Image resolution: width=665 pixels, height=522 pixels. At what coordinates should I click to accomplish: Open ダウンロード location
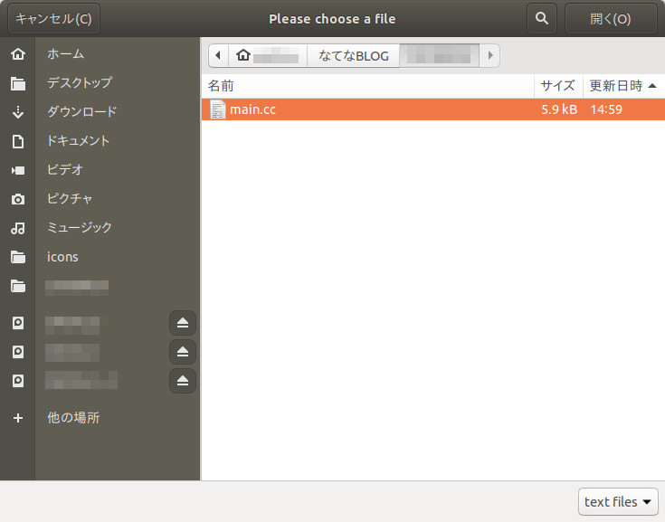pos(81,111)
